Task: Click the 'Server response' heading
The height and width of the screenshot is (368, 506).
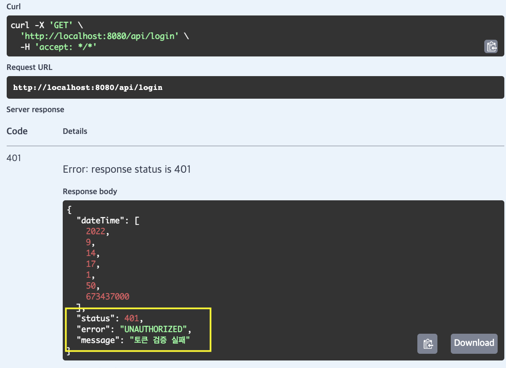Action: pyautogui.click(x=36, y=110)
